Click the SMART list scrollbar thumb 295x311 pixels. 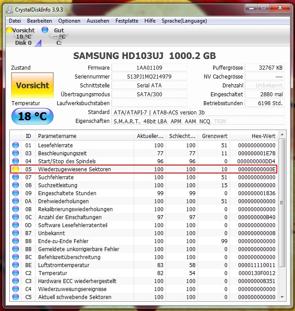coord(282,203)
